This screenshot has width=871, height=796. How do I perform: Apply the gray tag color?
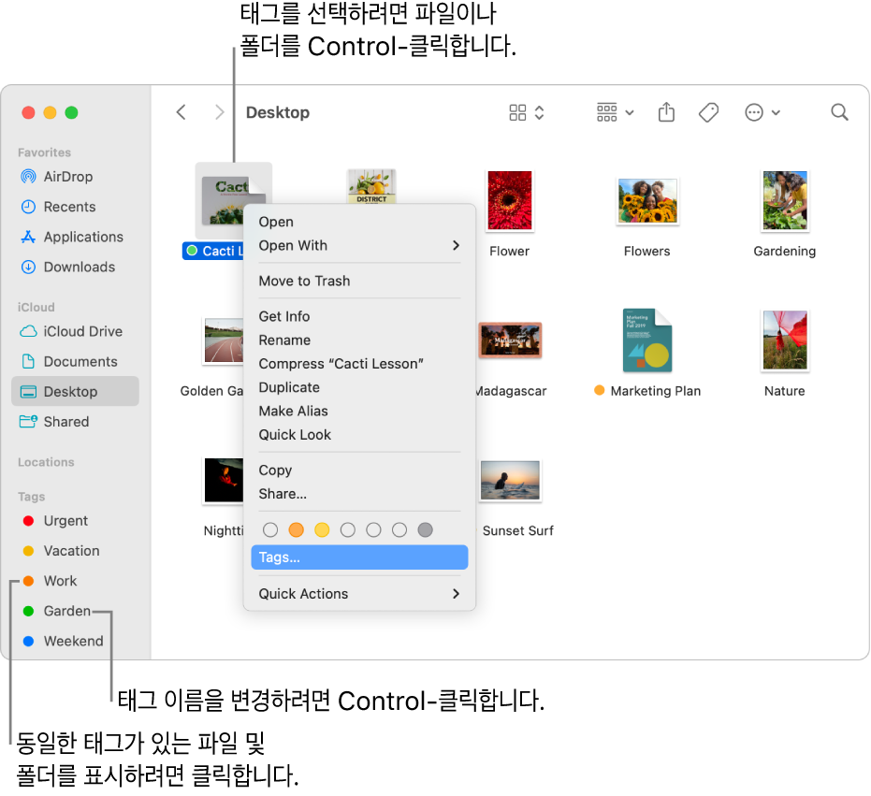coord(425,530)
